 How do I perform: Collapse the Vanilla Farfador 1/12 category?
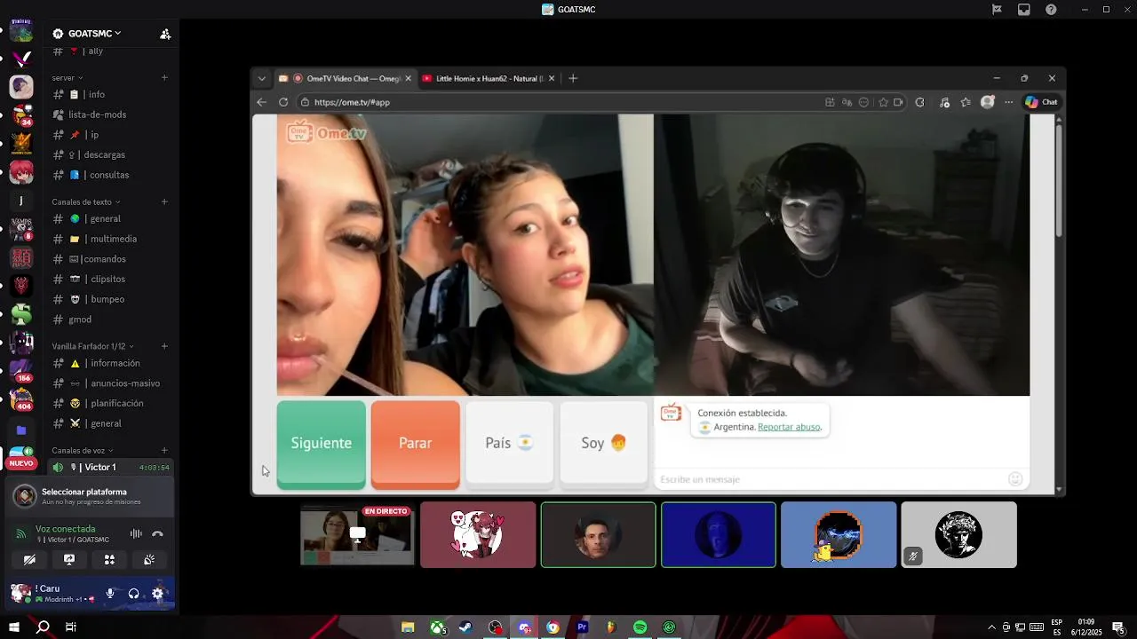click(92, 346)
